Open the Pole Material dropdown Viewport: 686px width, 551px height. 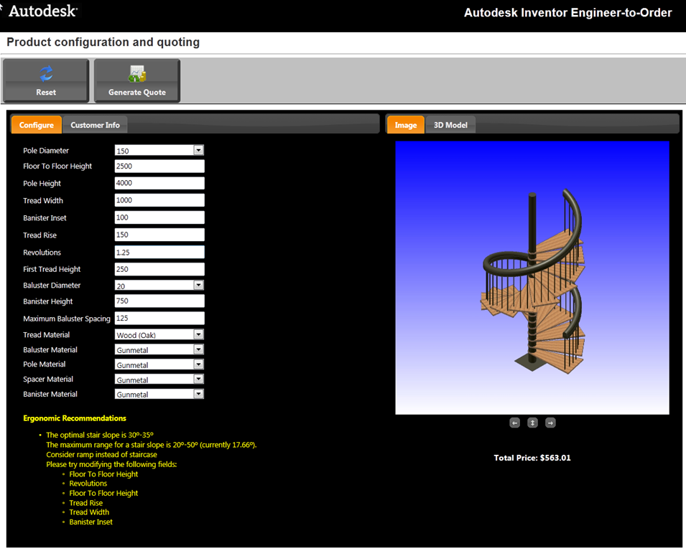pyautogui.click(x=198, y=364)
